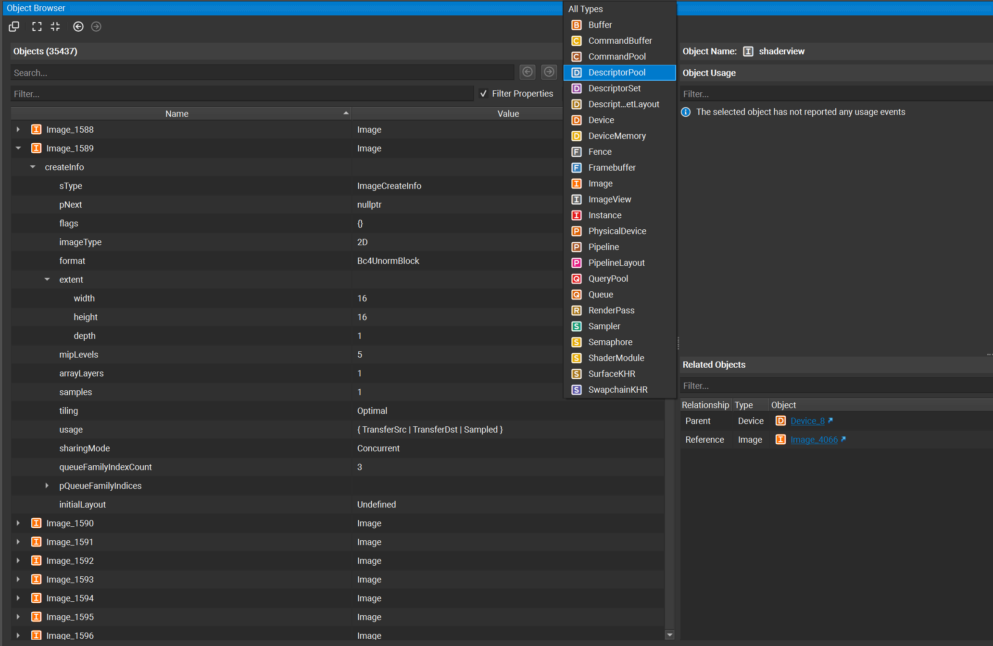Screen dimensions: 993x646
Task: Expand the pQueueFamilyIndices property
Action: (x=47, y=485)
